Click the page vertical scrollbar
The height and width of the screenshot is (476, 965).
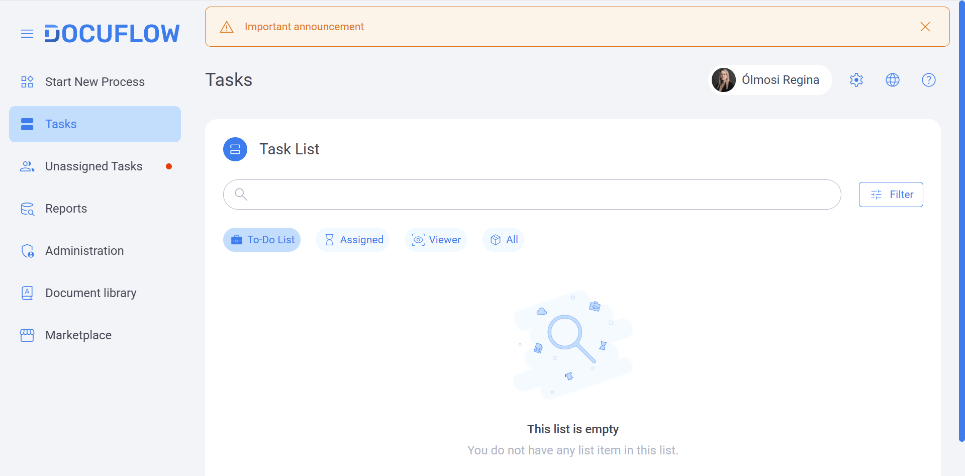point(961,221)
